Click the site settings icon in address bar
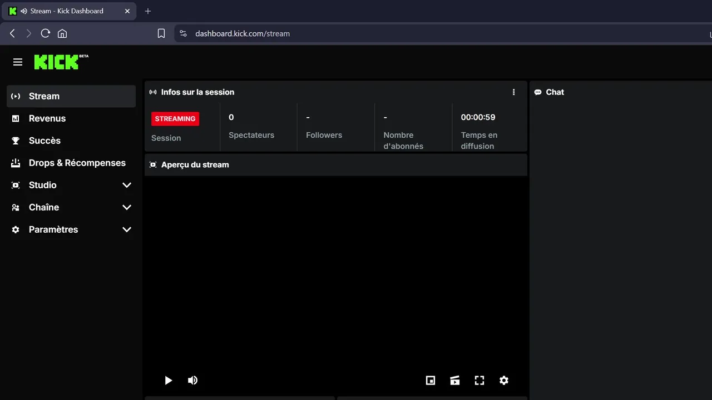The image size is (712, 400). 184,33
